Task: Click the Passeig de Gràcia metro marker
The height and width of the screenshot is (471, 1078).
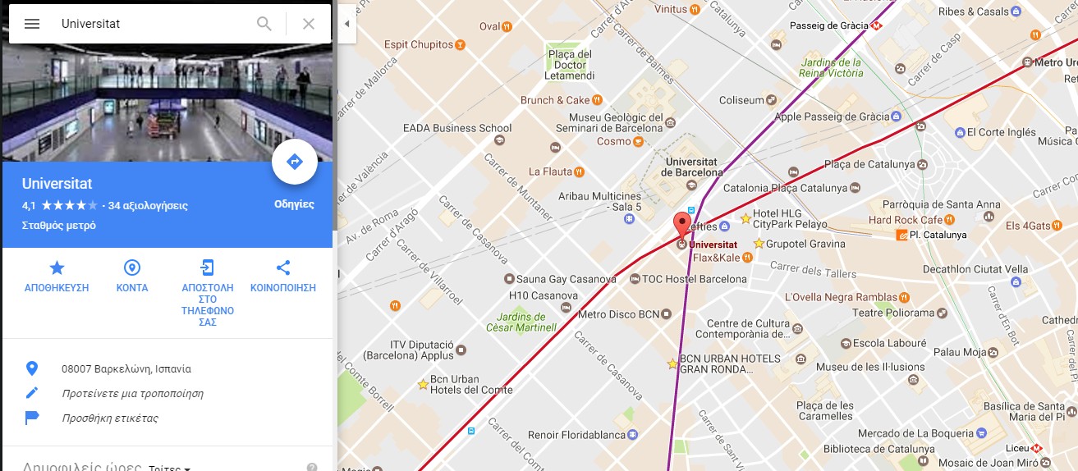Action: point(877,25)
